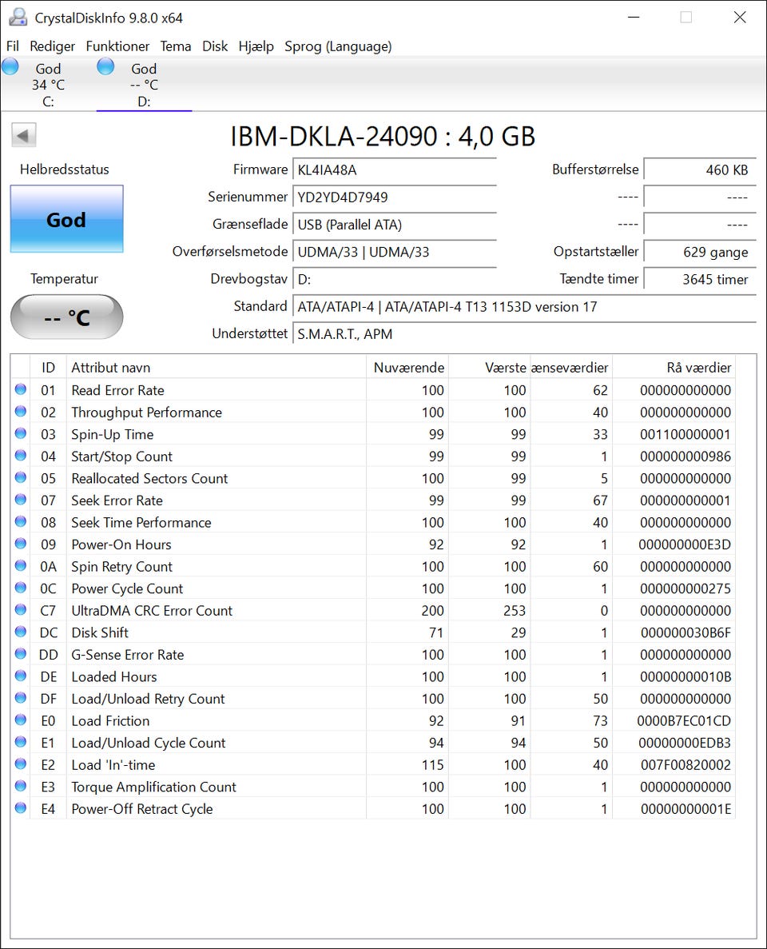This screenshot has width=767, height=949.
Task: Click the status icon beside Load Friction
Action: [21, 720]
